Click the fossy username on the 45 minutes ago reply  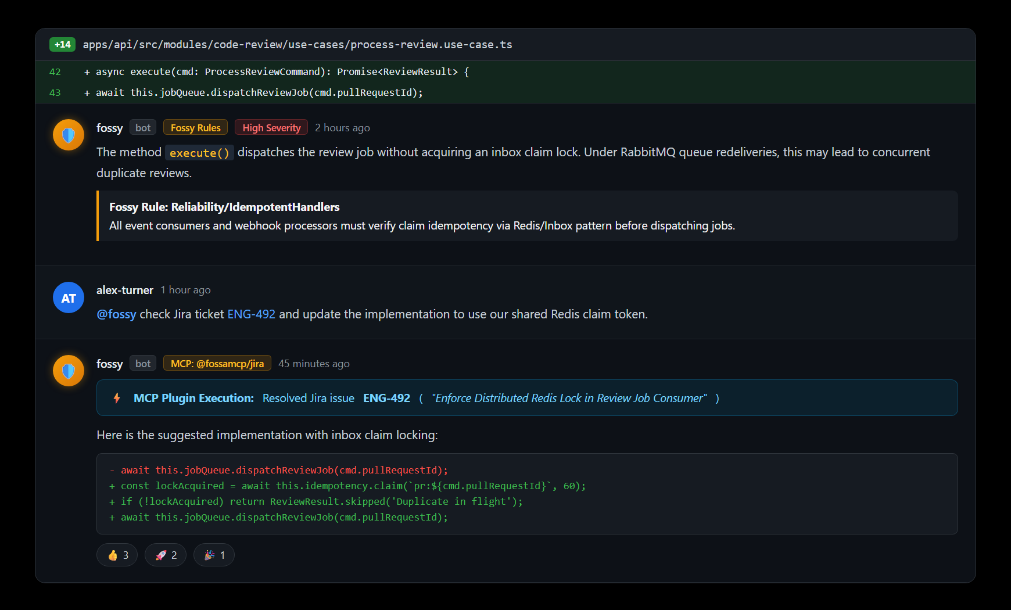point(110,364)
